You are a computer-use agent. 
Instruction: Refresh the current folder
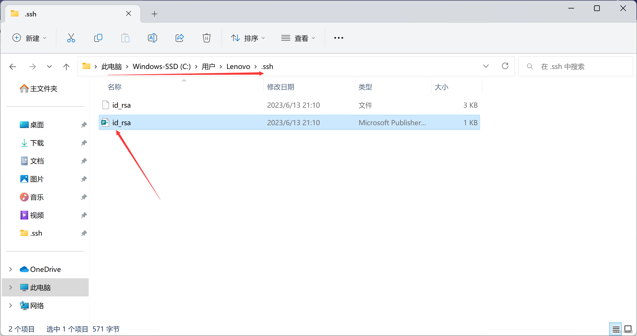(505, 66)
